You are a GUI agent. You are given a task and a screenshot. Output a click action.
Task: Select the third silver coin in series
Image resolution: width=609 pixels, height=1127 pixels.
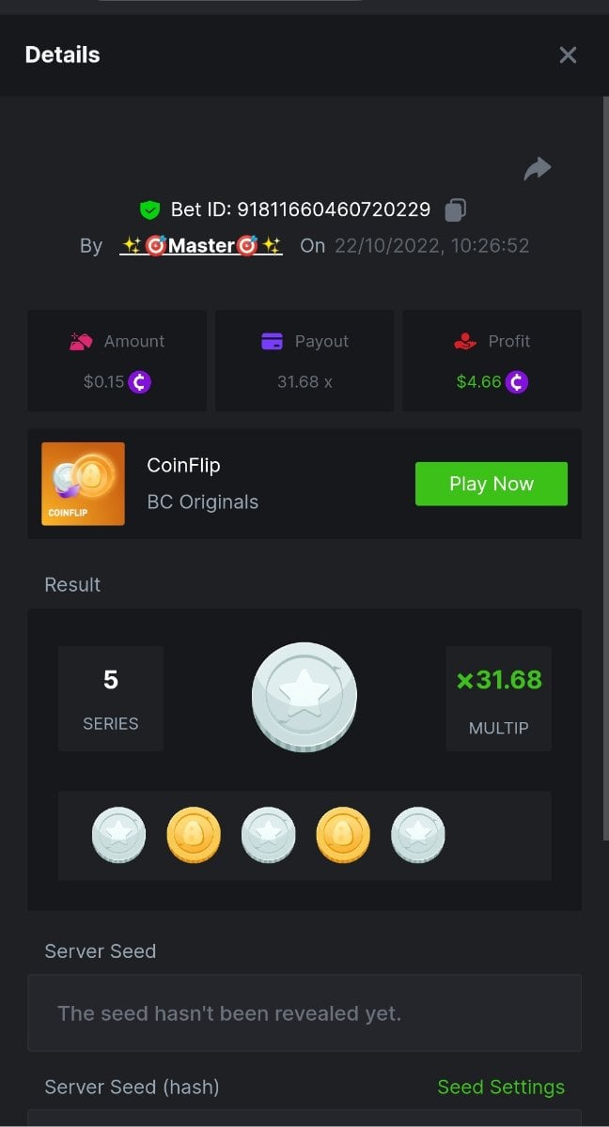coord(269,835)
